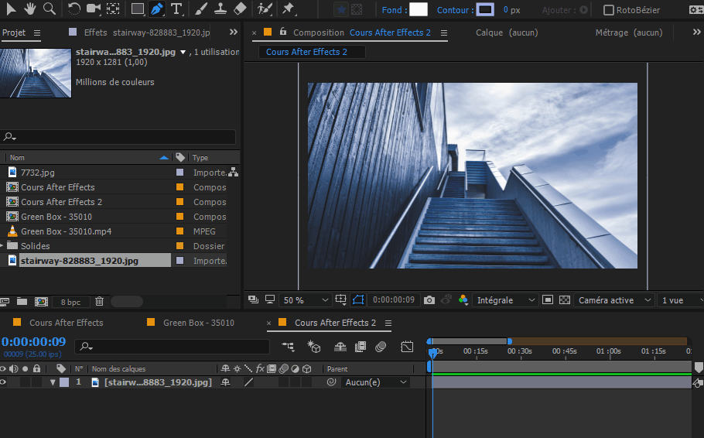Select 7732.jpg in the project list

(38, 173)
